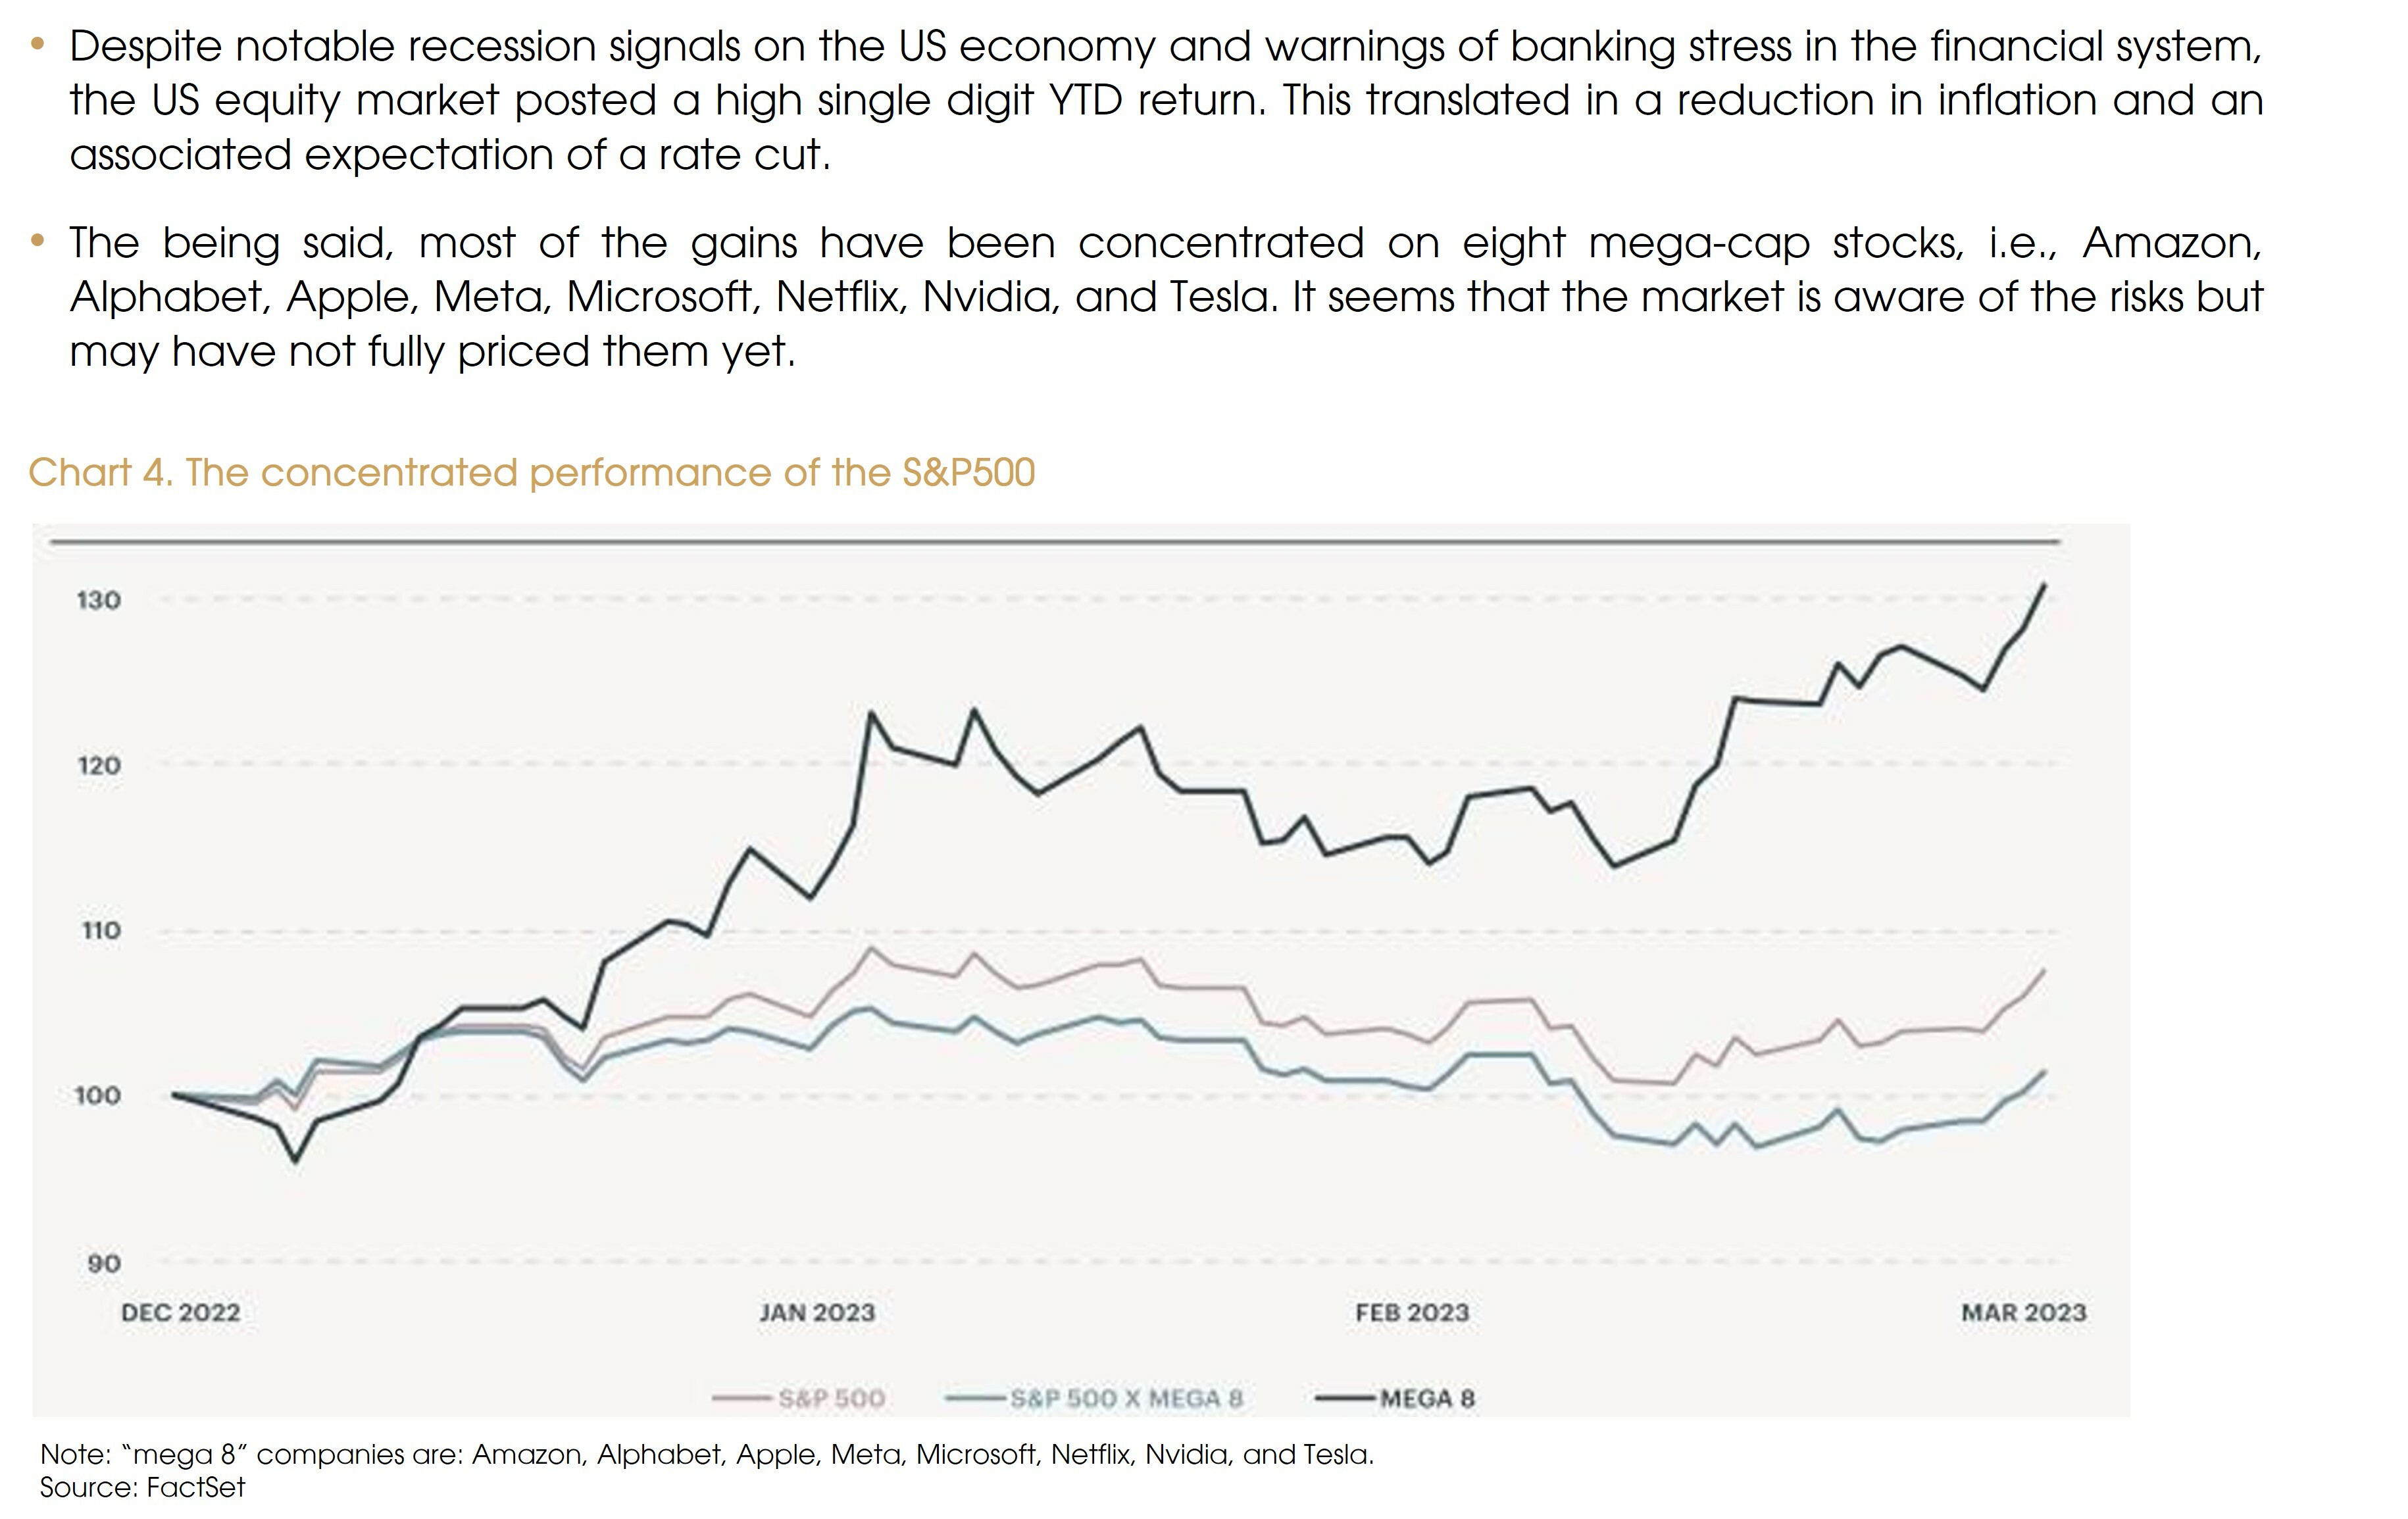
Task: Click the pink S&P 500 legend line swatch
Action: tap(742, 1398)
